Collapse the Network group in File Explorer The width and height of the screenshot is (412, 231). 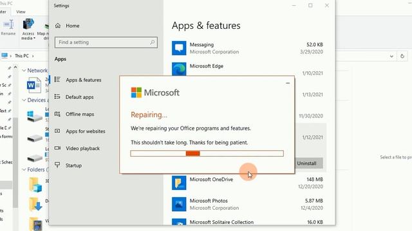click(x=24, y=71)
